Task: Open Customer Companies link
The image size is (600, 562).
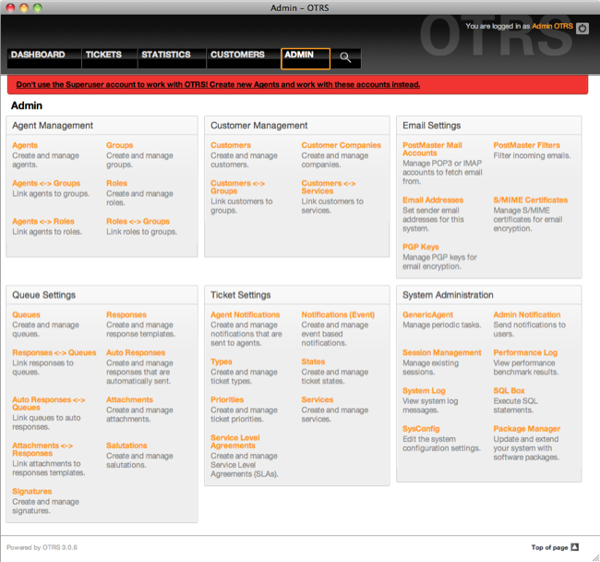Action: click(341, 145)
